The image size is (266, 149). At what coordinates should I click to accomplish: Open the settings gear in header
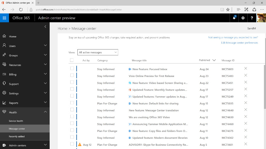tap(243, 18)
